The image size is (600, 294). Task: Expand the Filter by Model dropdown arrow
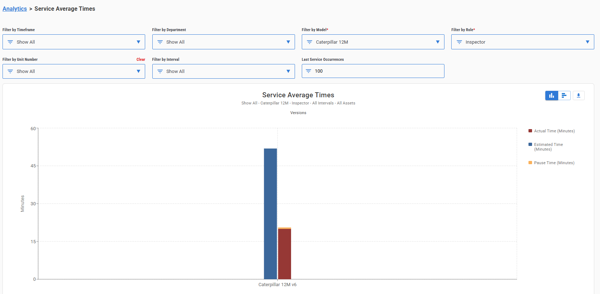pyautogui.click(x=438, y=42)
